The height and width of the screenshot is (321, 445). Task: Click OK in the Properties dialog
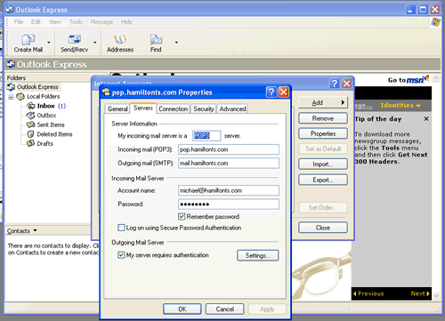[182, 309]
